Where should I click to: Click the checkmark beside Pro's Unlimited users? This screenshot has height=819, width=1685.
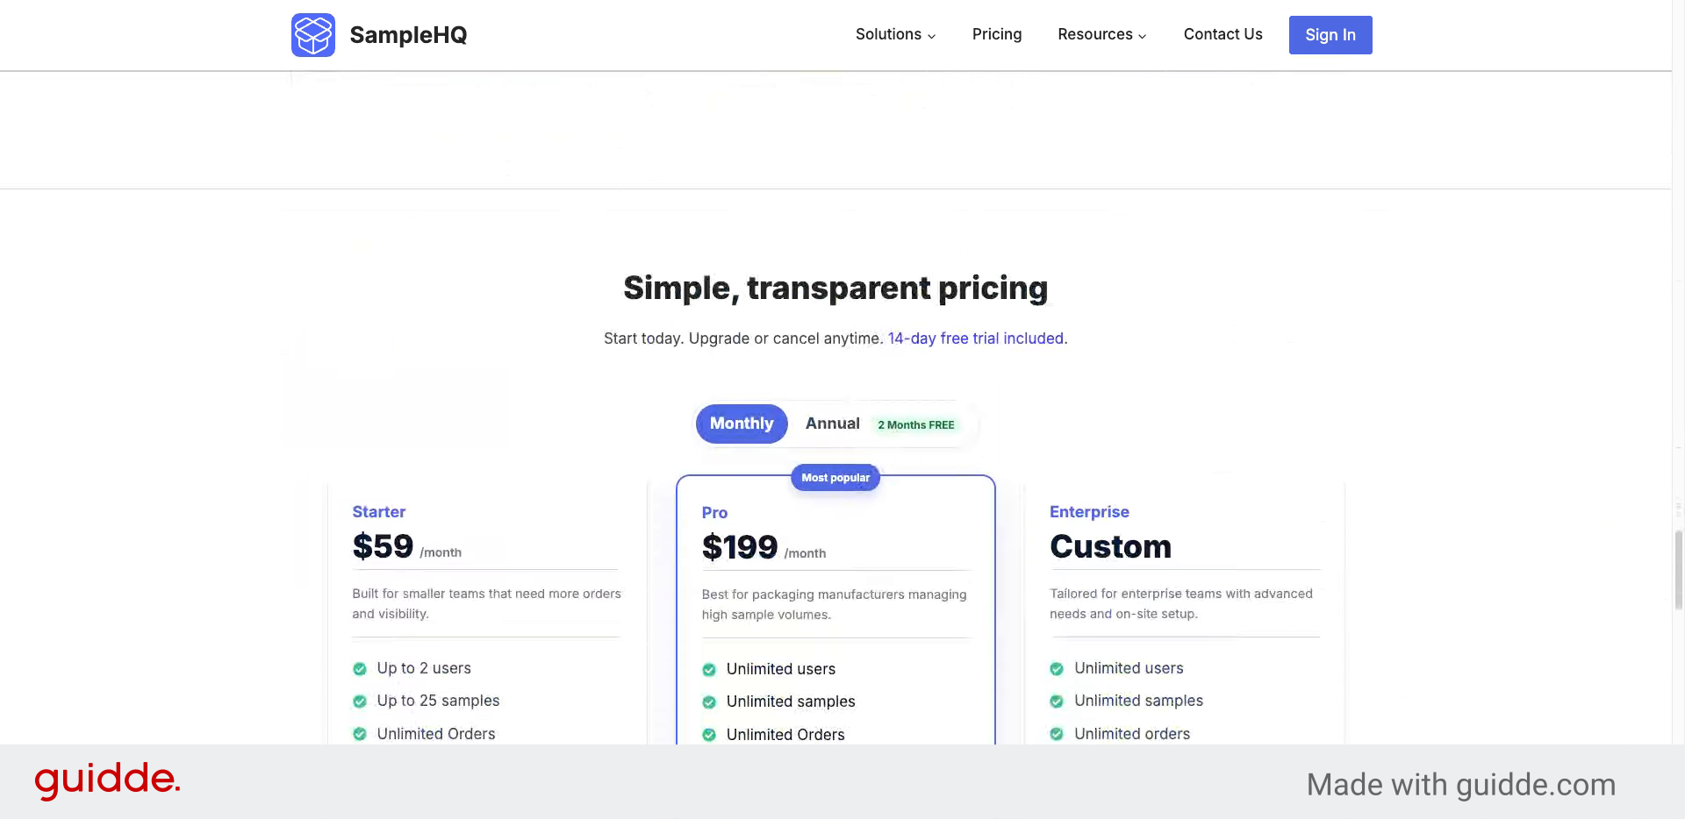point(709,669)
